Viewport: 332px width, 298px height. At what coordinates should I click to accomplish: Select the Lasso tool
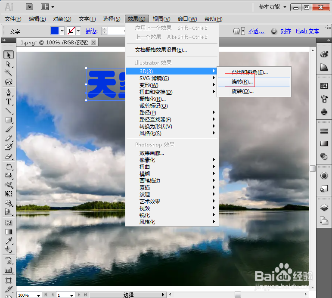(9, 82)
